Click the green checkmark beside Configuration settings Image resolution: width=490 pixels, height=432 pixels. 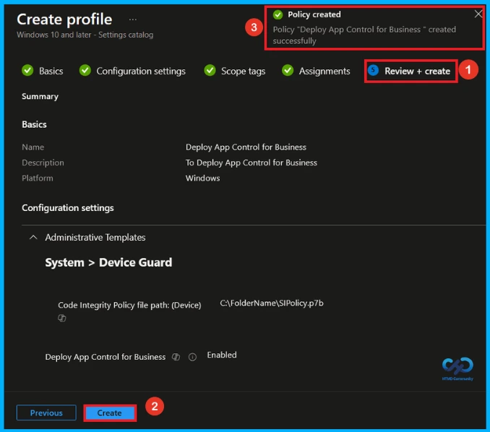click(x=85, y=70)
